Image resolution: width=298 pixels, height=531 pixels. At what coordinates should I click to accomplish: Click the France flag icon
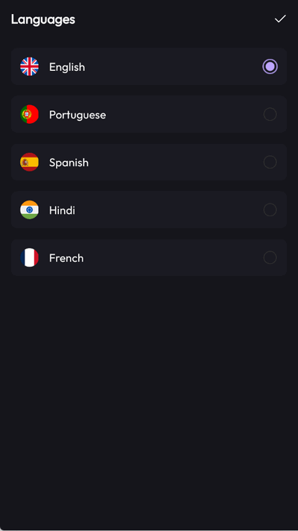(x=30, y=258)
